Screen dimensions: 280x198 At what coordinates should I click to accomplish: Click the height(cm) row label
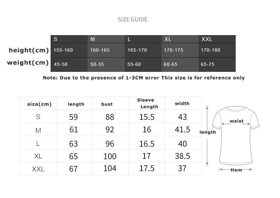tap(29, 50)
